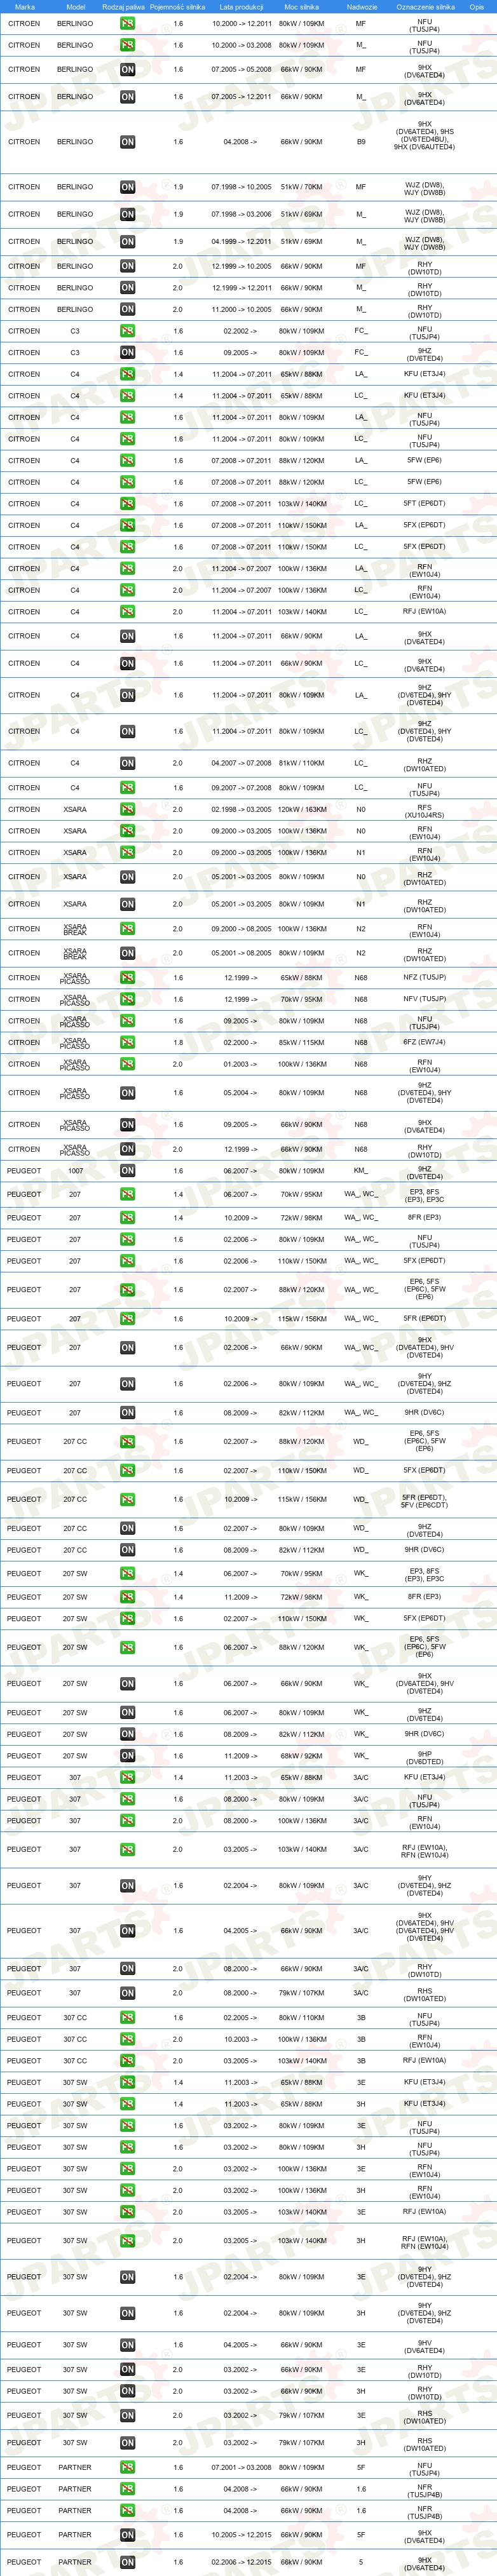Click petrol icon in Partner 07.2001 -> 03.2008 row
This screenshot has width=497, height=2576.
pos(127,2467)
